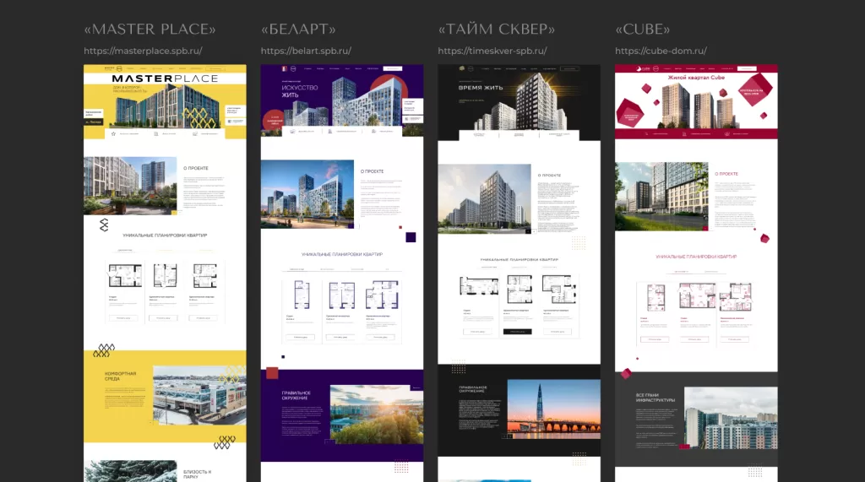Select first floor plan tab in Belart layouts

pos(297,268)
